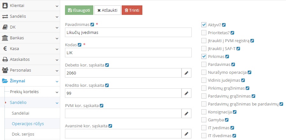Enable the Prioritetas? checkbox

[204, 33]
